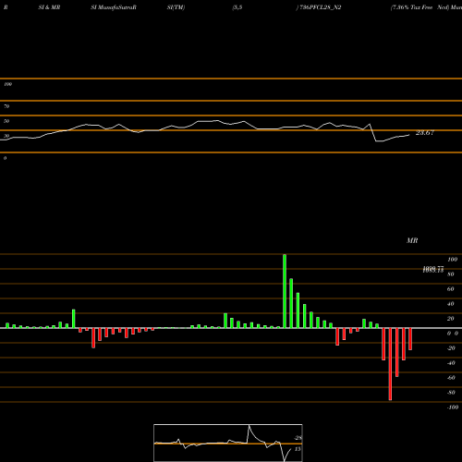
Task: Click MR axis label 100
Action: pyautogui.click(x=452, y=260)
